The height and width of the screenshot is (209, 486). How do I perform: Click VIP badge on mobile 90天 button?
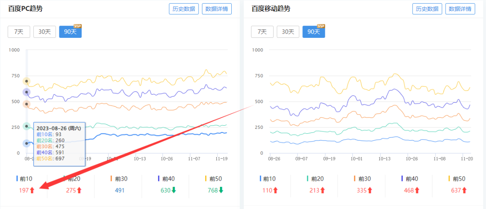[x=321, y=26]
